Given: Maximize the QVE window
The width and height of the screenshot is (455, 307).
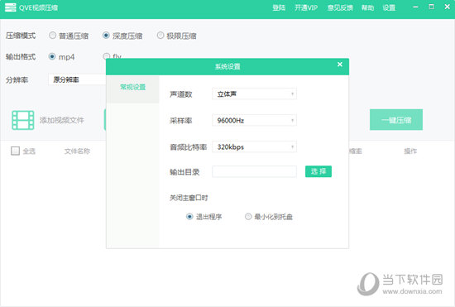Looking at the screenshot, I should tap(432, 7).
